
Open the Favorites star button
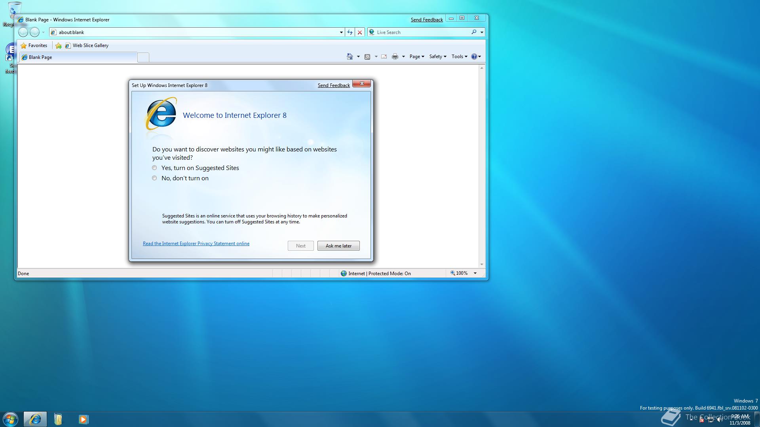pos(34,45)
